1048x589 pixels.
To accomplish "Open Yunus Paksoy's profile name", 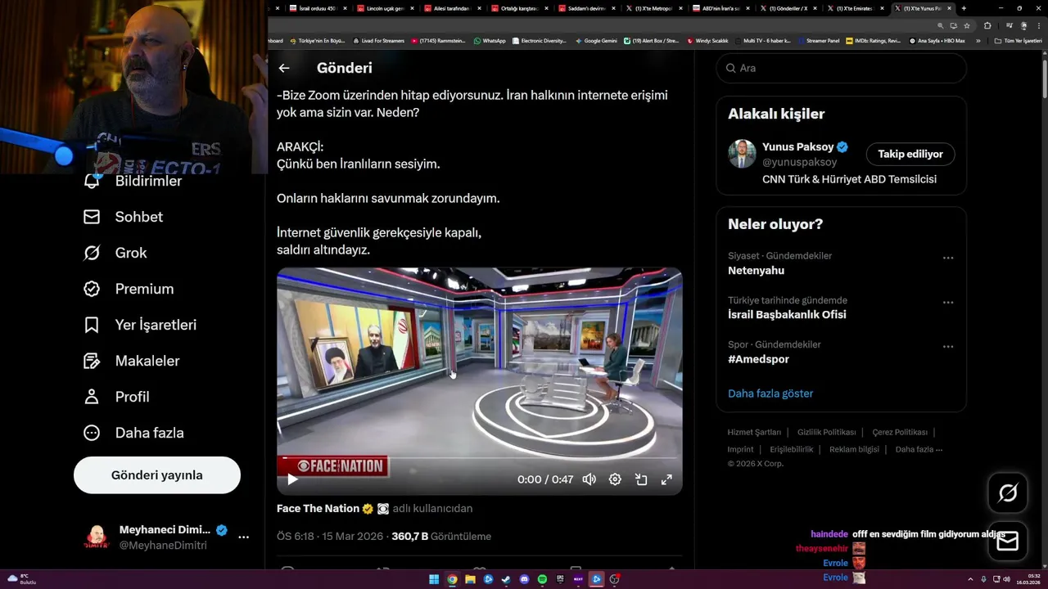I will tap(797, 147).
